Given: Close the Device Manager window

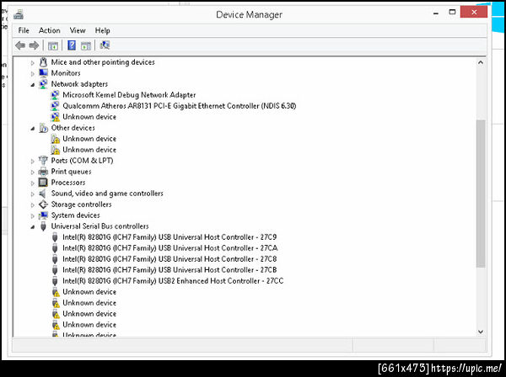Looking at the screenshot, I should coord(474,13).
